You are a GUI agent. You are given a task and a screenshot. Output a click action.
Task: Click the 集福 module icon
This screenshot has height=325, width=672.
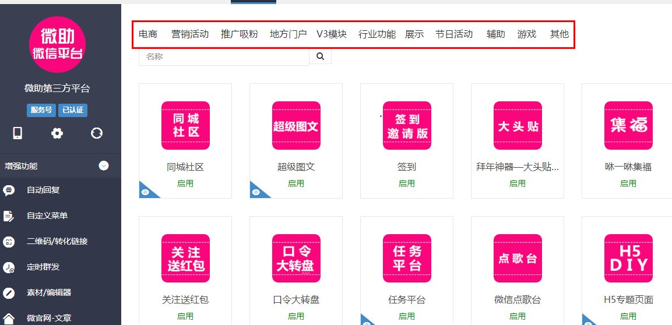628,125
